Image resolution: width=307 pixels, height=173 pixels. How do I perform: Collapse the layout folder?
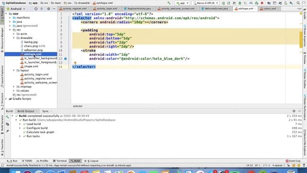coord(14,71)
